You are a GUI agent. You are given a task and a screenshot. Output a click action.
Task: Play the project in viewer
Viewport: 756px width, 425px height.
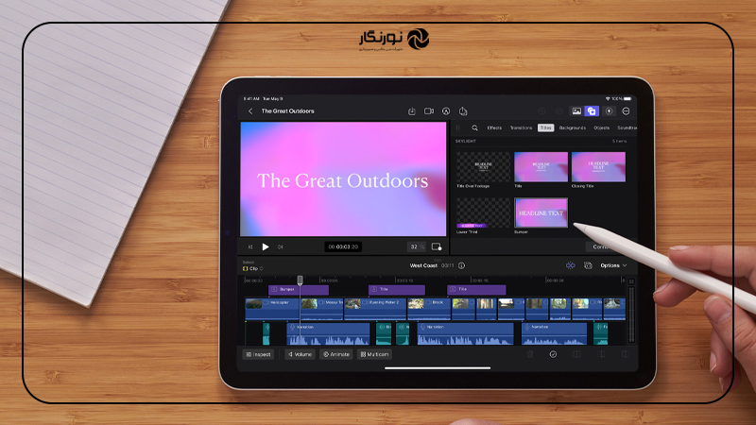pyautogui.click(x=266, y=246)
